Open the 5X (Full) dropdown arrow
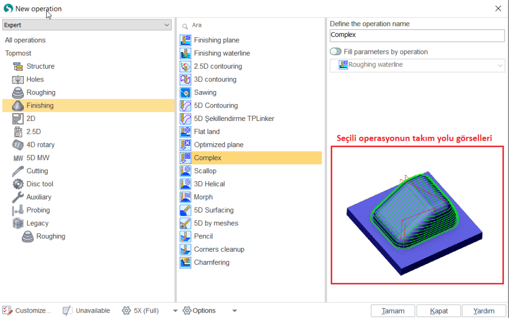The width and height of the screenshot is (509, 318). point(175,311)
